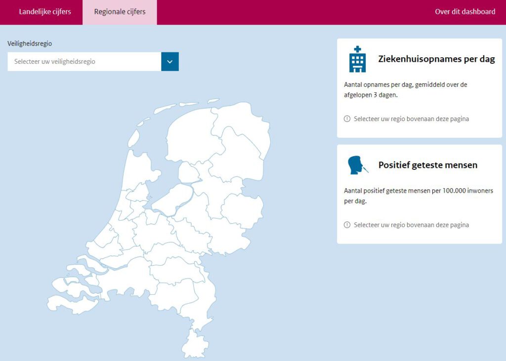Open the Landelijke cijfers tab
506x361 pixels.
pos(45,12)
